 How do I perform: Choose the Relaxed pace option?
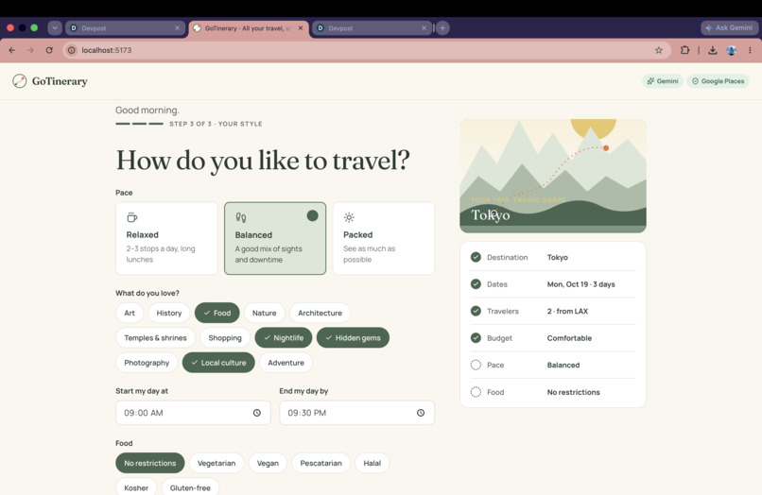click(x=166, y=238)
